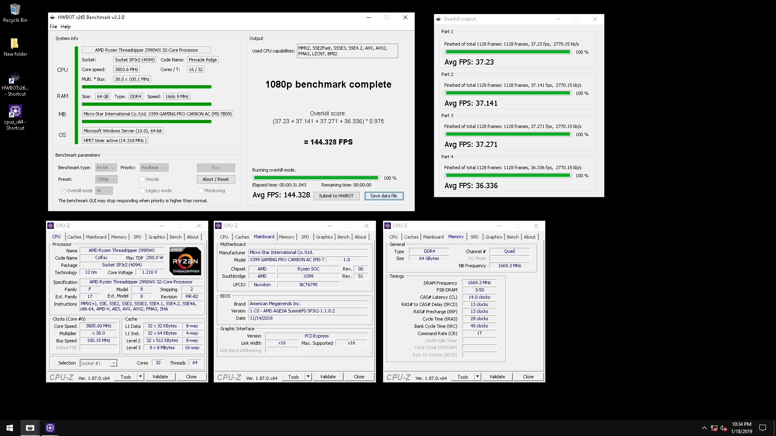Click the CPU-Z Mainboard window title icon

coord(218,226)
